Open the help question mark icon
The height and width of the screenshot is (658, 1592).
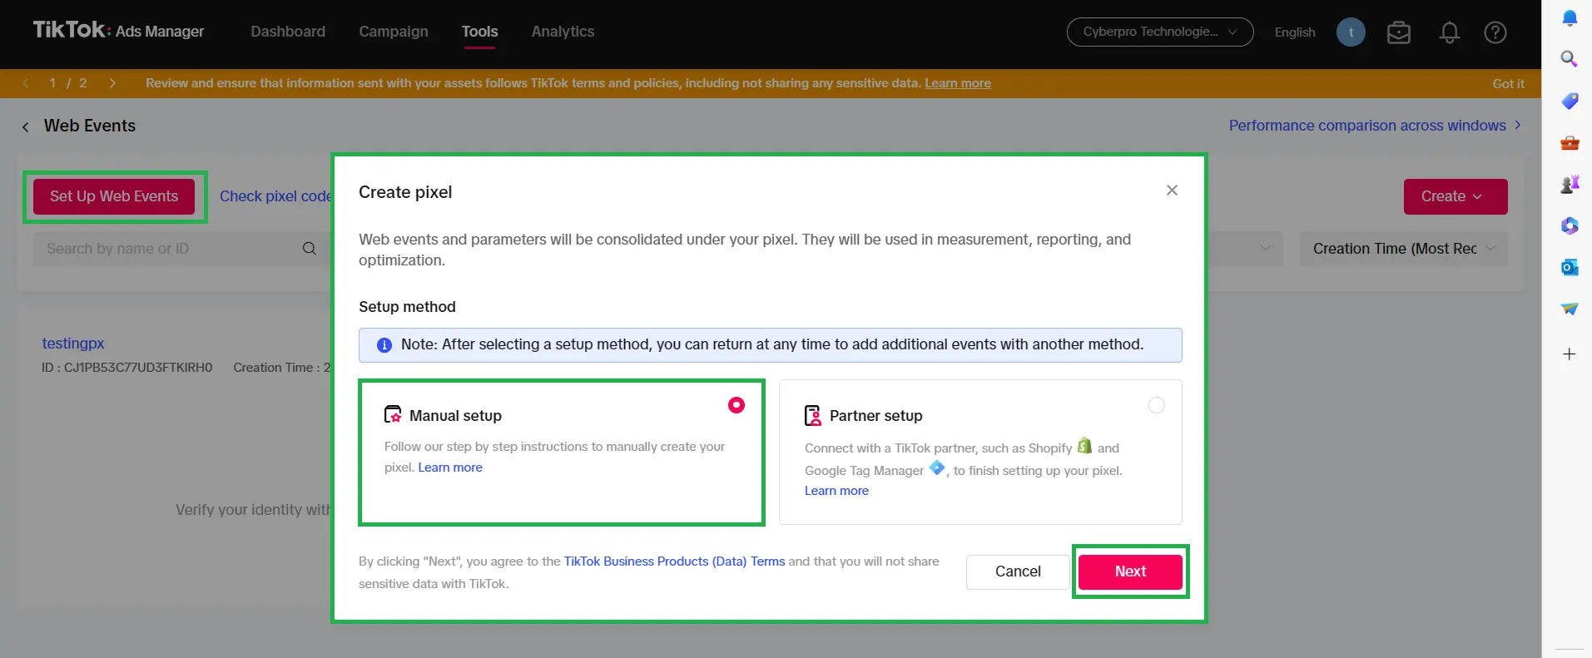[x=1495, y=32]
